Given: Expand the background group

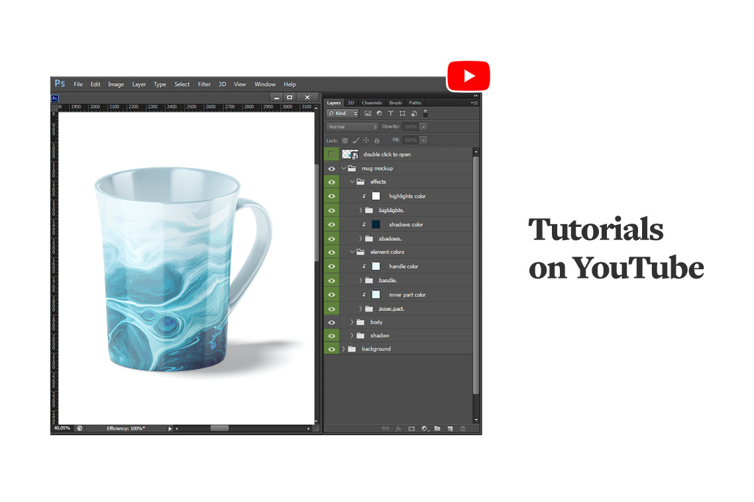Looking at the screenshot, I should [343, 349].
